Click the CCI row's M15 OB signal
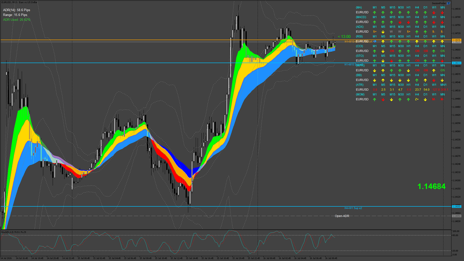This screenshot has width=464, height=261. (x=392, y=51)
